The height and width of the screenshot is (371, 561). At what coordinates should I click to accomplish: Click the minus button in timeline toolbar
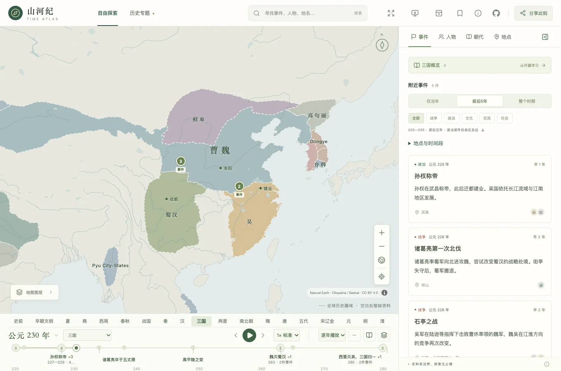[x=354, y=335]
